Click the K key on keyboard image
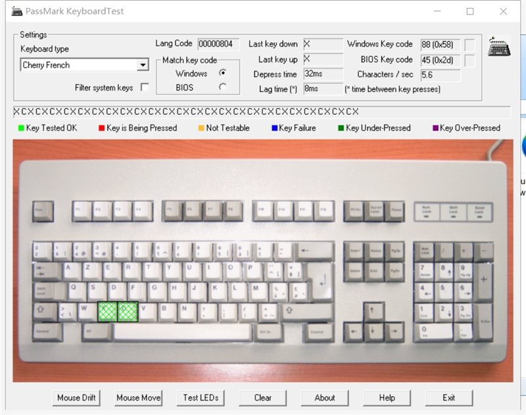526x415 pixels. [218, 291]
